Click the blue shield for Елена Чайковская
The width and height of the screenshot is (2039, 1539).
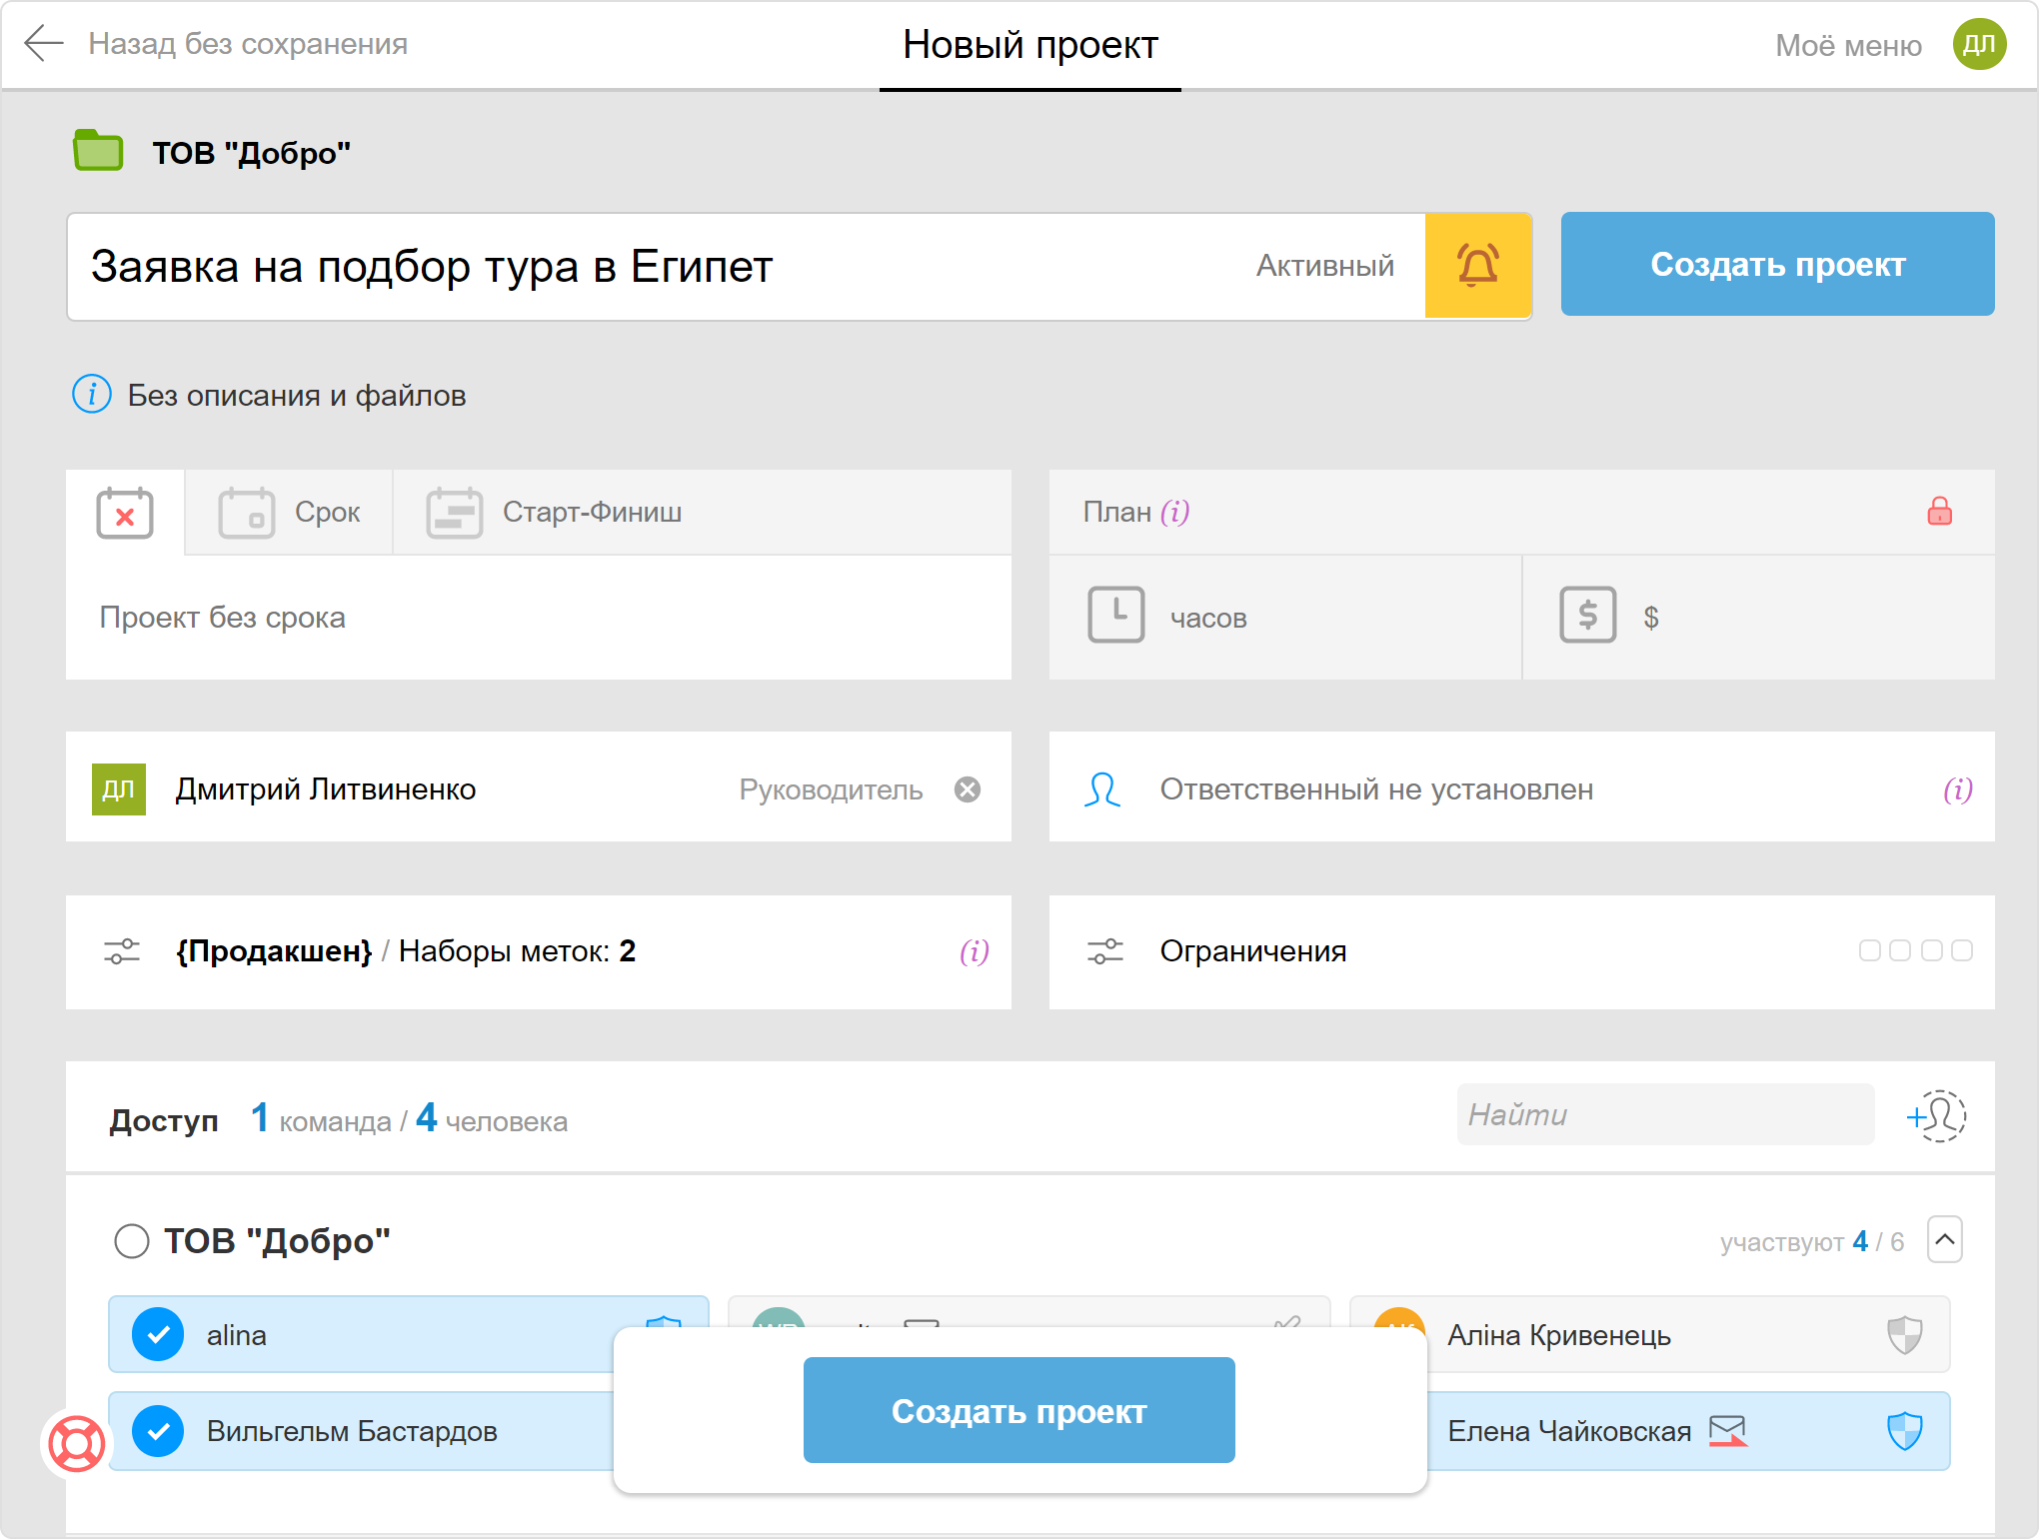click(1904, 1431)
